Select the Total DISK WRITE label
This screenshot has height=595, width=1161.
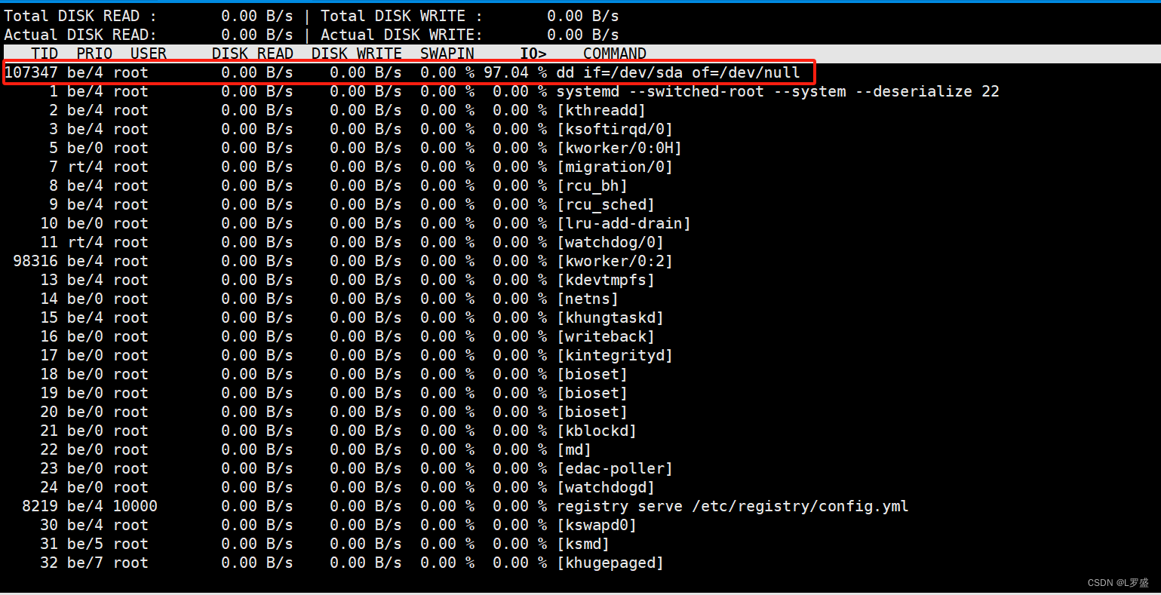click(x=402, y=16)
